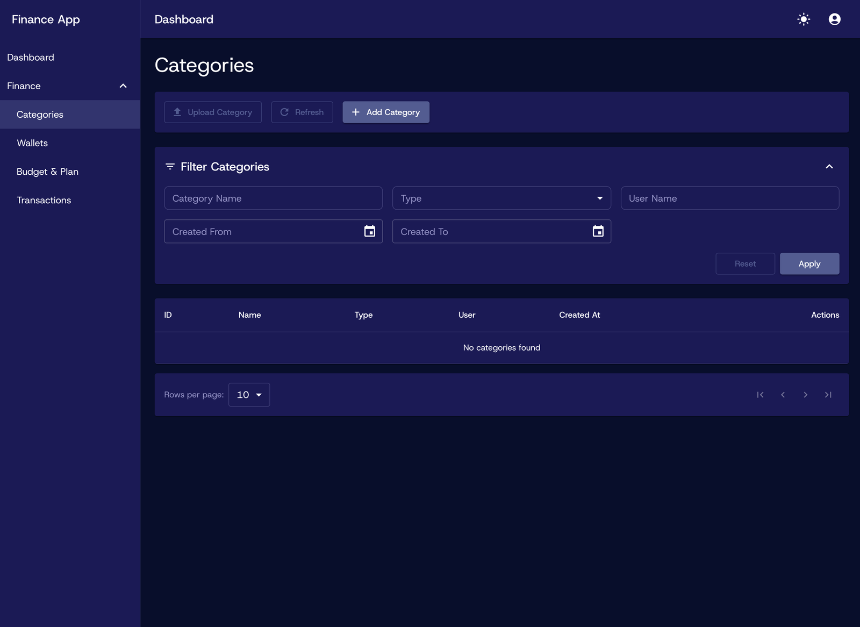Change the rows per page dropdown

pos(249,395)
